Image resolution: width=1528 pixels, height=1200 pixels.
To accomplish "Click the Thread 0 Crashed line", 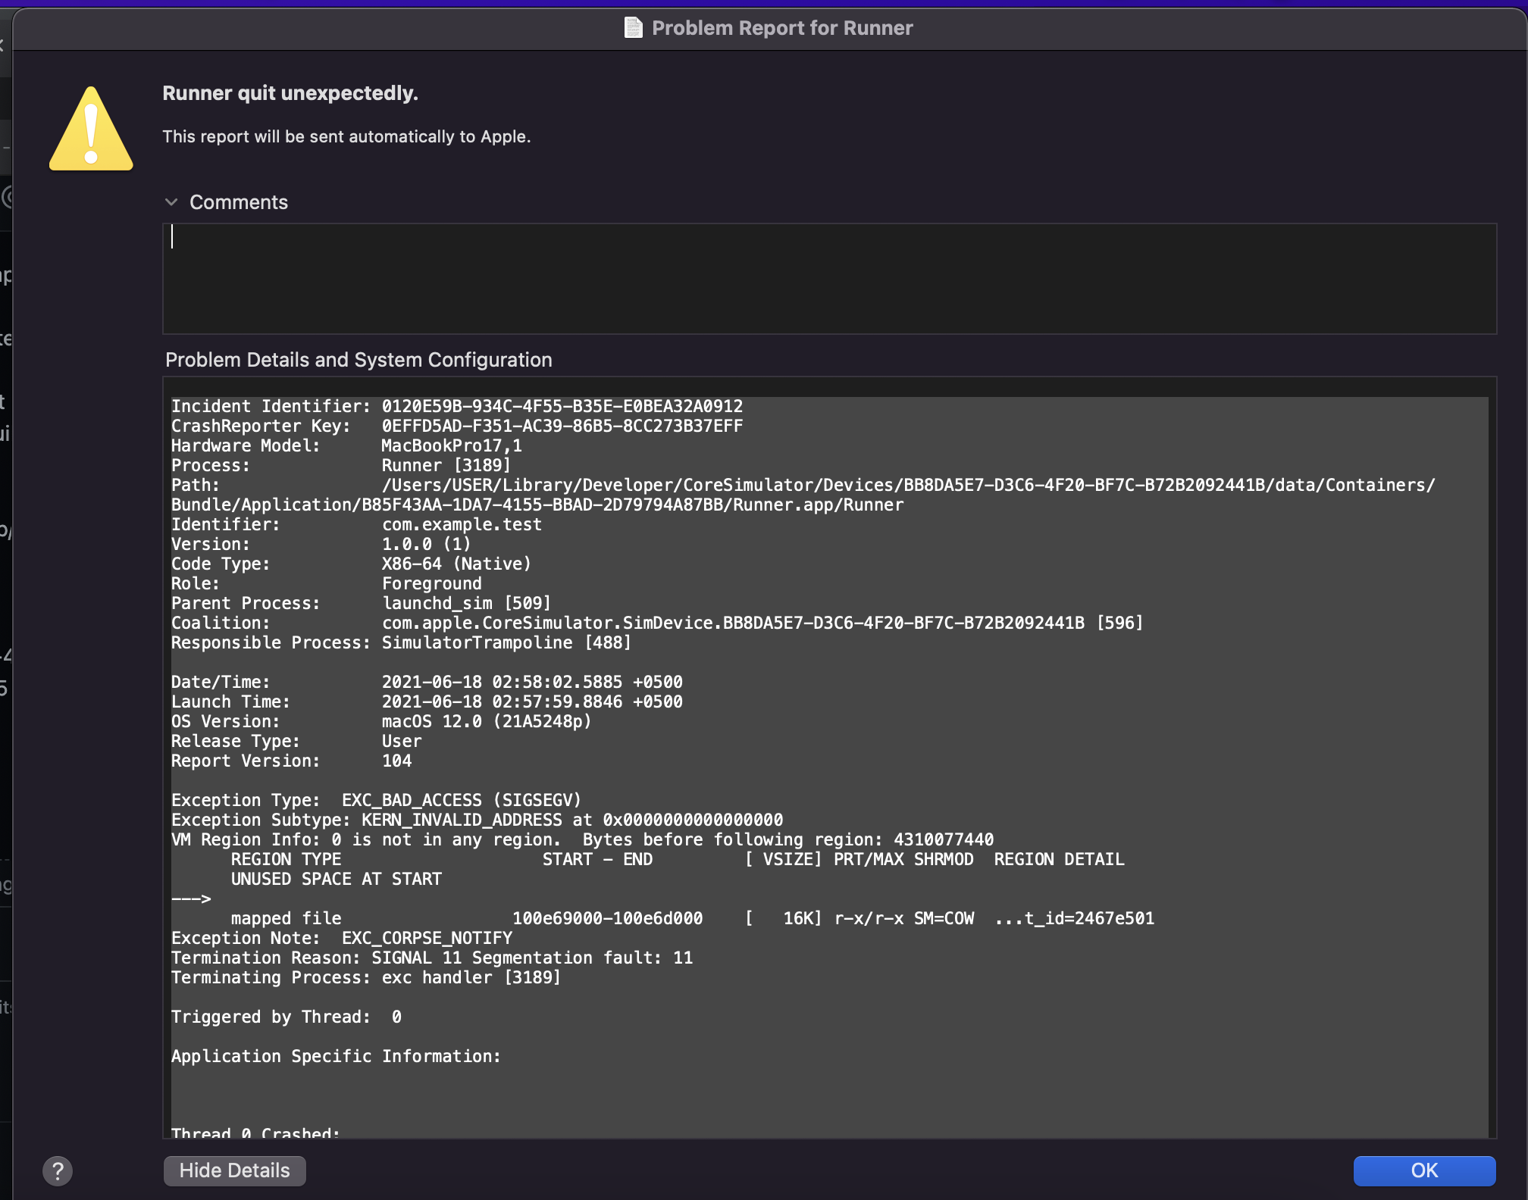I will pos(255,1130).
